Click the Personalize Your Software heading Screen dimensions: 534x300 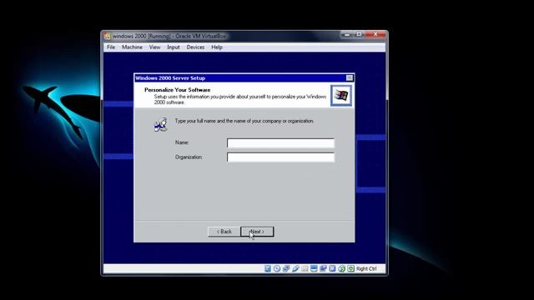coord(178,90)
